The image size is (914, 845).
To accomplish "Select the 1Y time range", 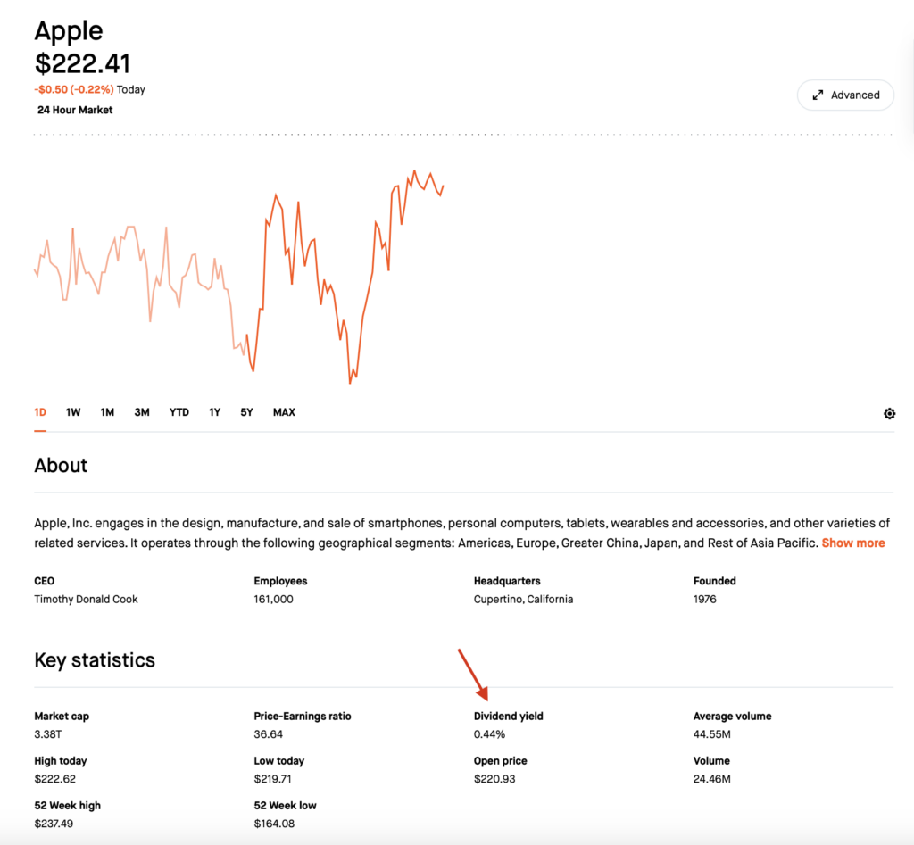I will (x=215, y=412).
